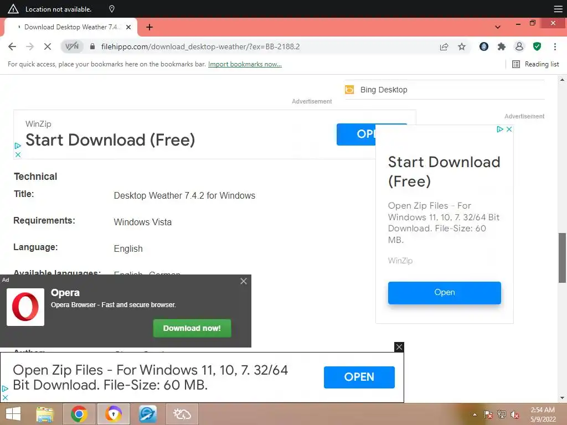Stop loading the page

click(48, 46)
